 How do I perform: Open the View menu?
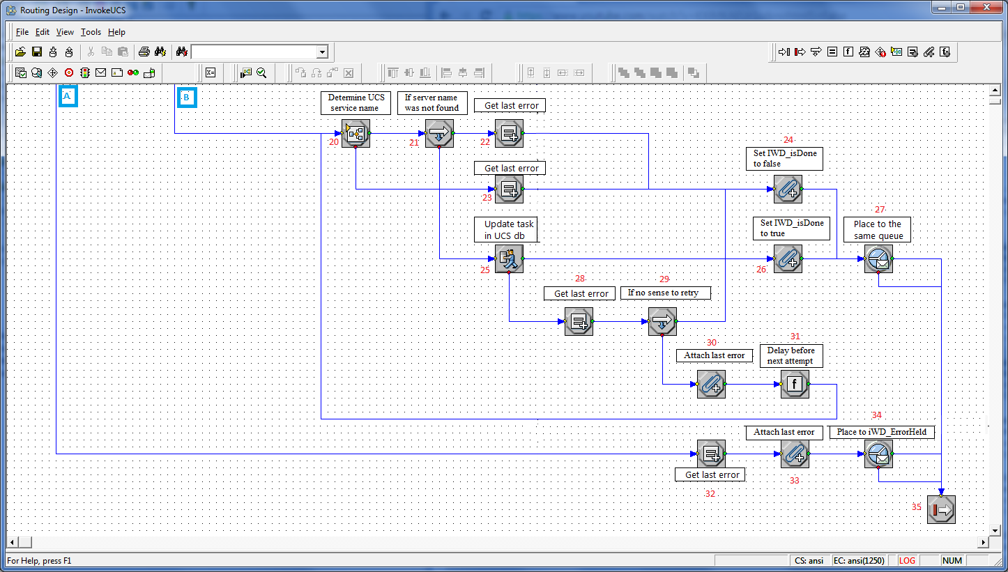[x=65, y=32]
